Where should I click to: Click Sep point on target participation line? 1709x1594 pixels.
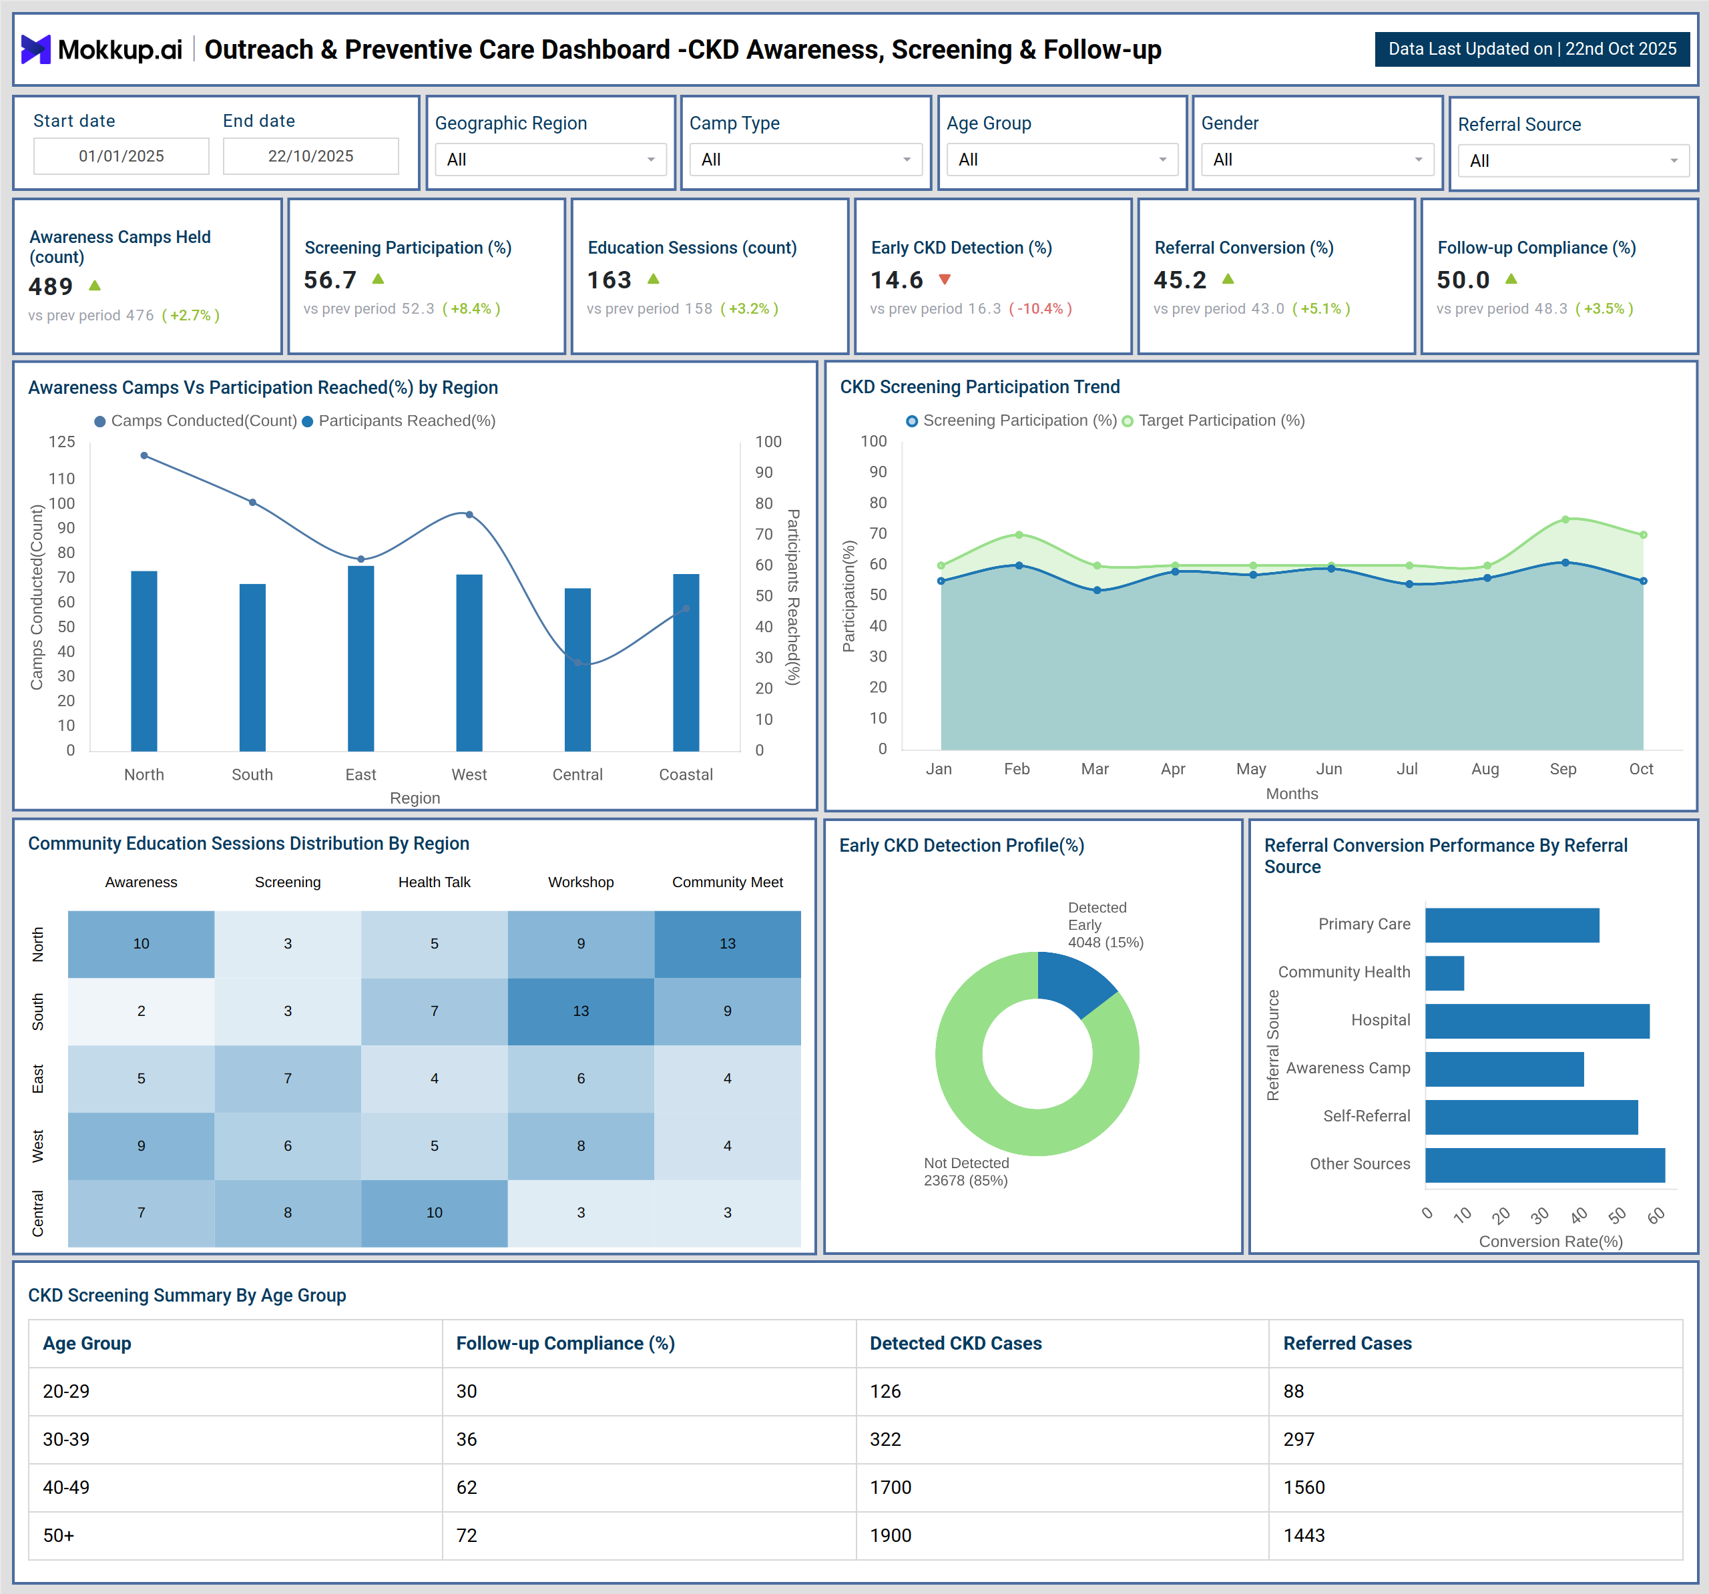coord(1565,519)
